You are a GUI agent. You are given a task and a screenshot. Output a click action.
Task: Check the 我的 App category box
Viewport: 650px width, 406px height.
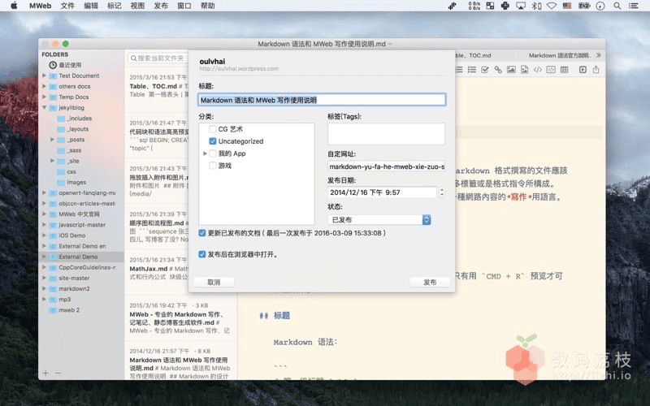213,153
